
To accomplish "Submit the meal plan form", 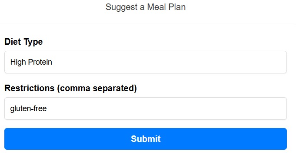I will 146,139.
